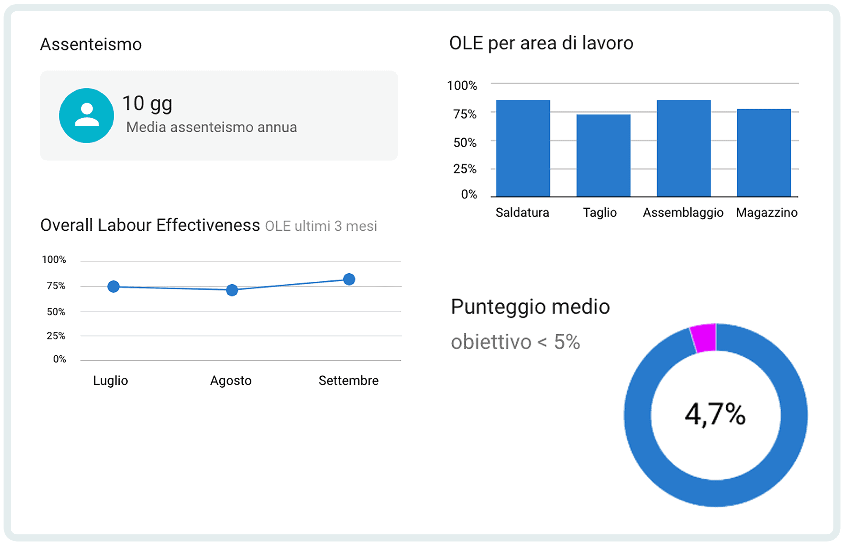Click the Overall Labour Effectiveness heading
Viewport: 847px width, 545px height.
pos(150,225)
